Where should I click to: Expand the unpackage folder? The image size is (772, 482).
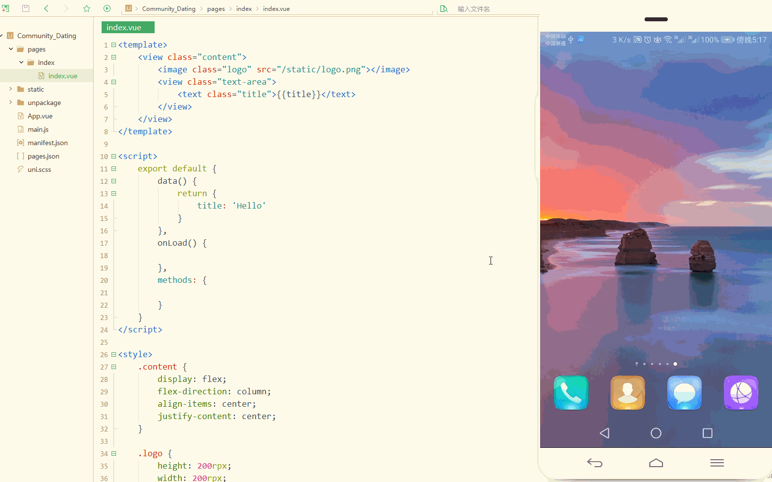pos(11,103)
